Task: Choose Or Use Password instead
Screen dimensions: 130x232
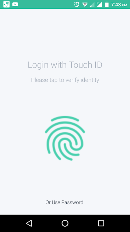Action: [x=65, y=202]
